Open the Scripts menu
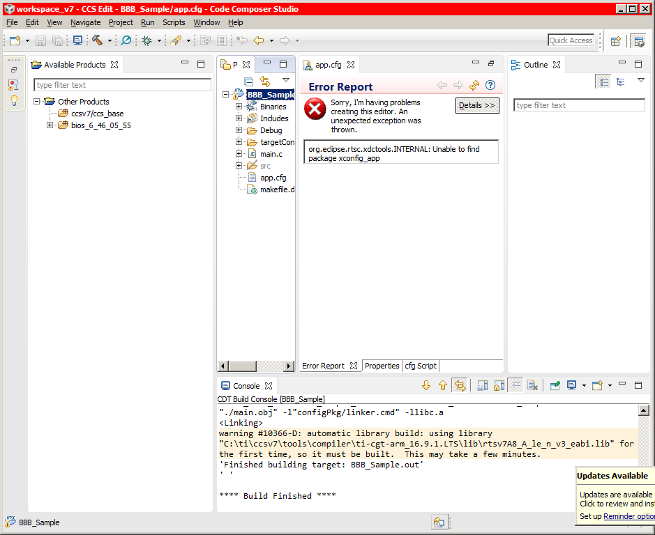The width and height of the screenshot is (655, 535). tap(174, 22)
